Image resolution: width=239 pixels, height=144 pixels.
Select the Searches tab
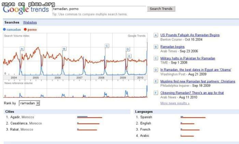(12, 22)
